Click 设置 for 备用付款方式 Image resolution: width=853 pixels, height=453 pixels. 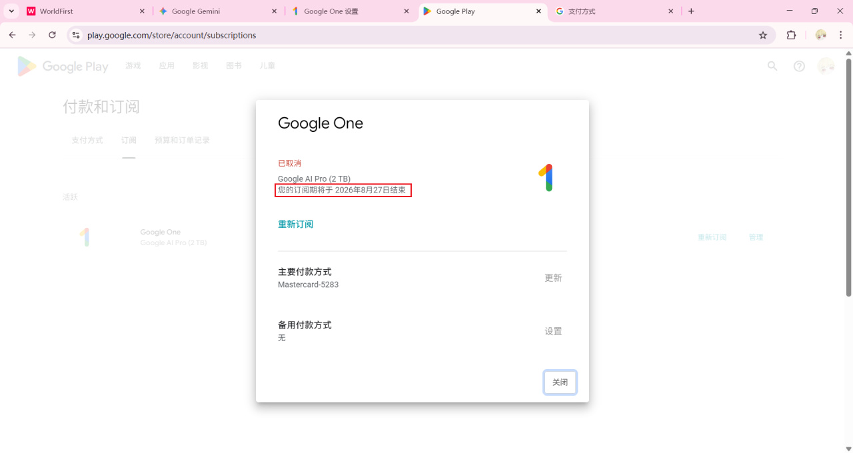[x=553, y=331]
